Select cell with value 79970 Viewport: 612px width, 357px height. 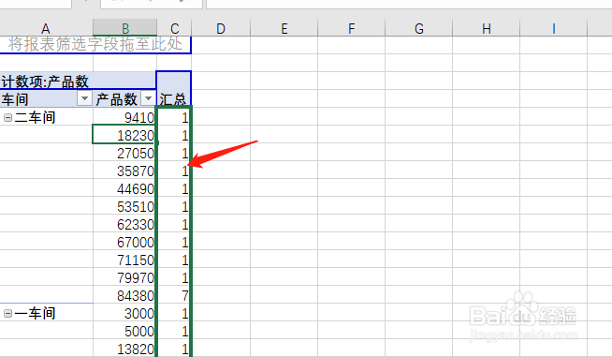(124, 277)
